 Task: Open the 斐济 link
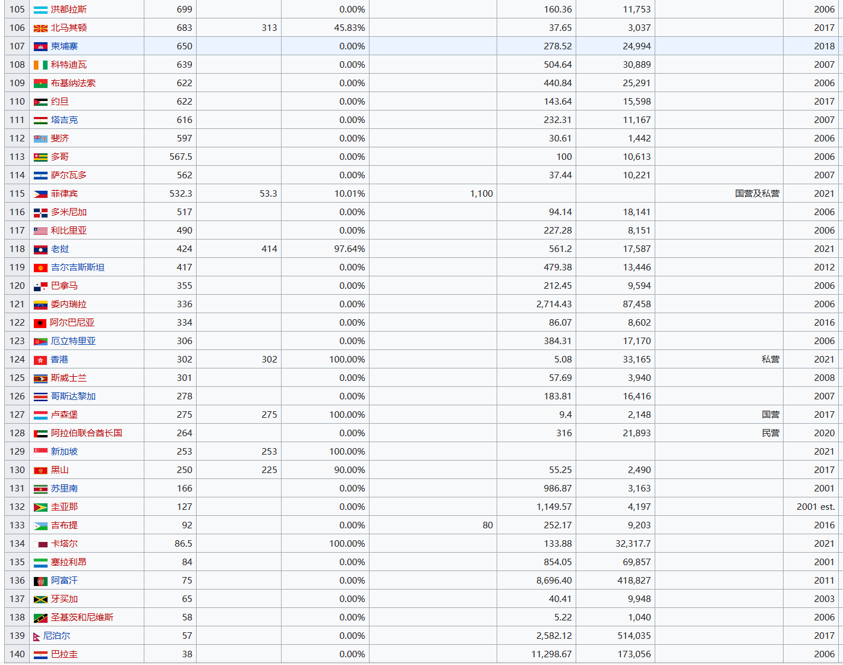pos(60,138)
